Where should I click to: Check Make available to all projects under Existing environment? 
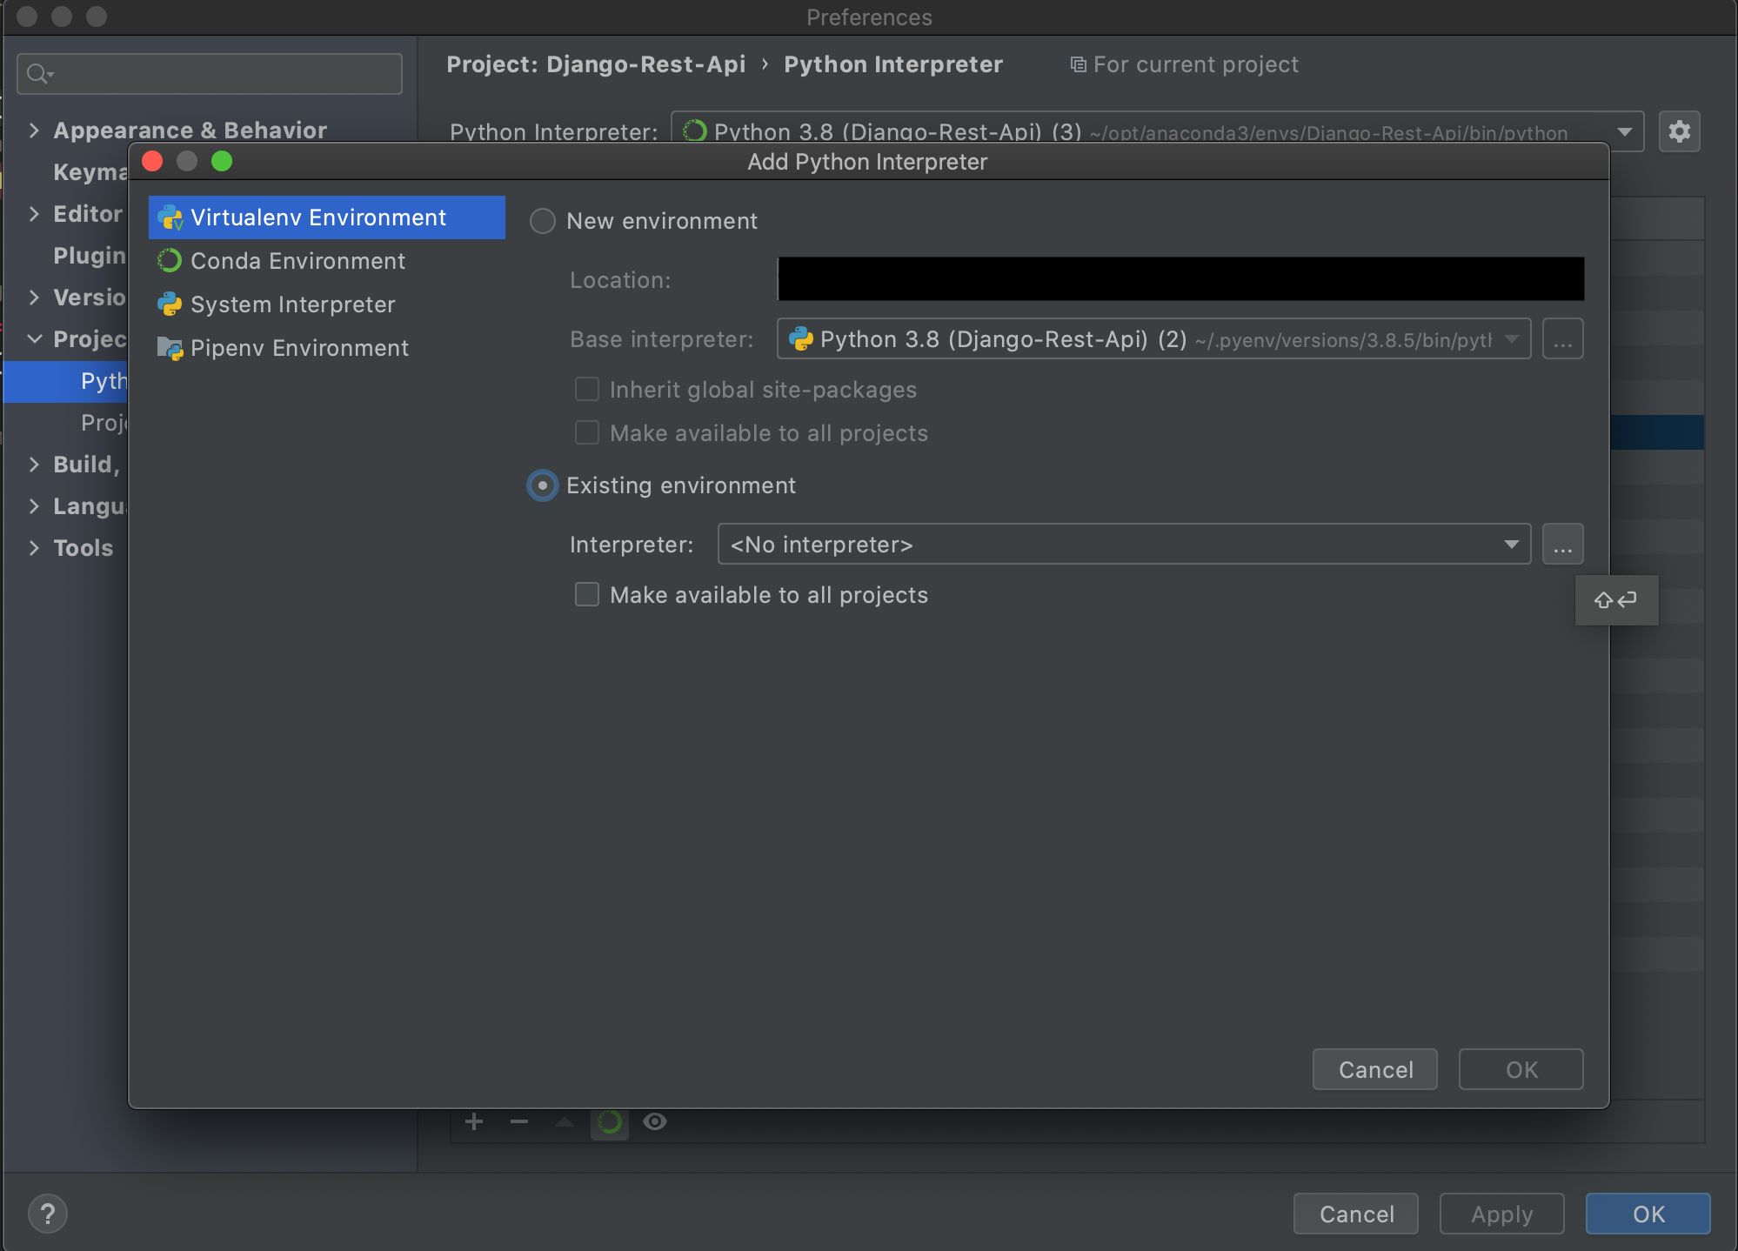pyautogui.click(x=587, y=594)
